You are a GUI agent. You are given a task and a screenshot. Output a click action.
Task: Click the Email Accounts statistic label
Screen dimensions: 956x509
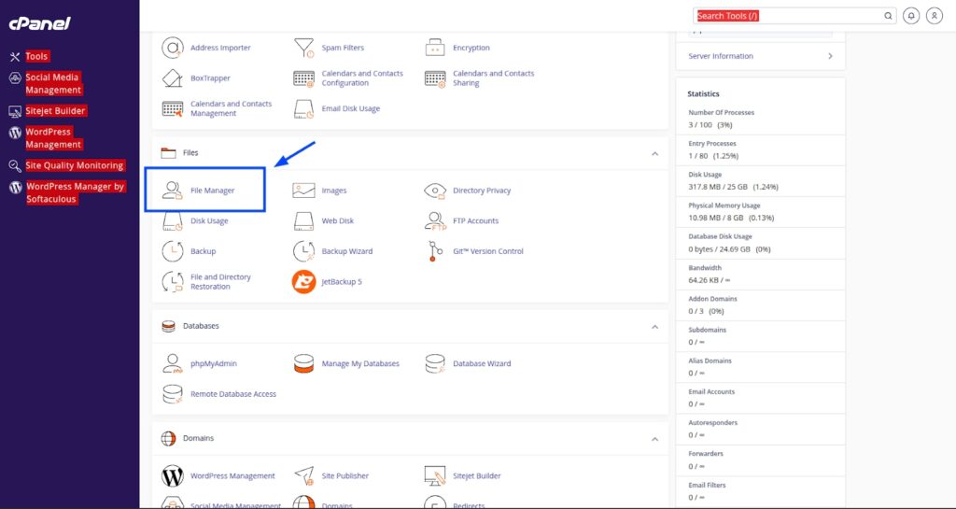pyautogui.click(x=711, y=392)
